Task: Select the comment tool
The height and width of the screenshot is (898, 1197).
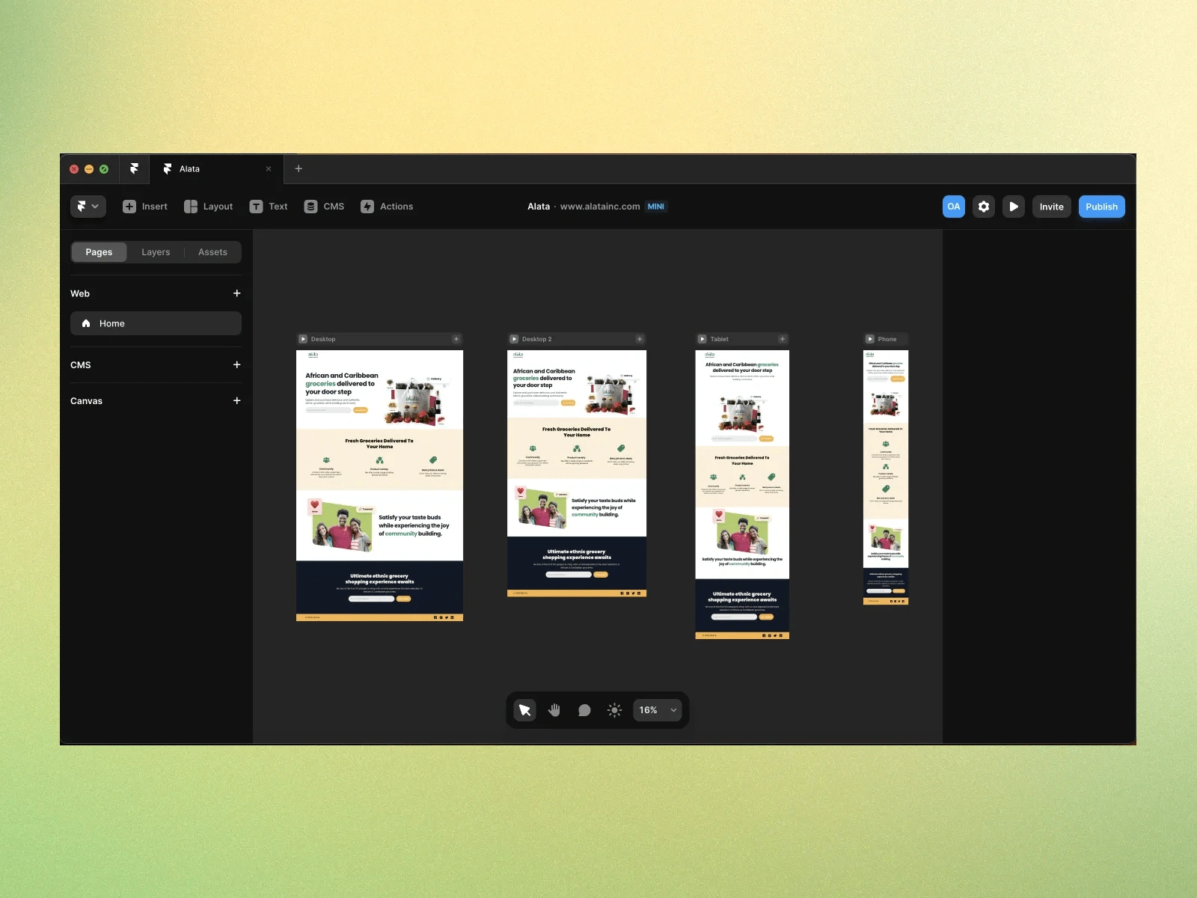Action: pos(584,710)
